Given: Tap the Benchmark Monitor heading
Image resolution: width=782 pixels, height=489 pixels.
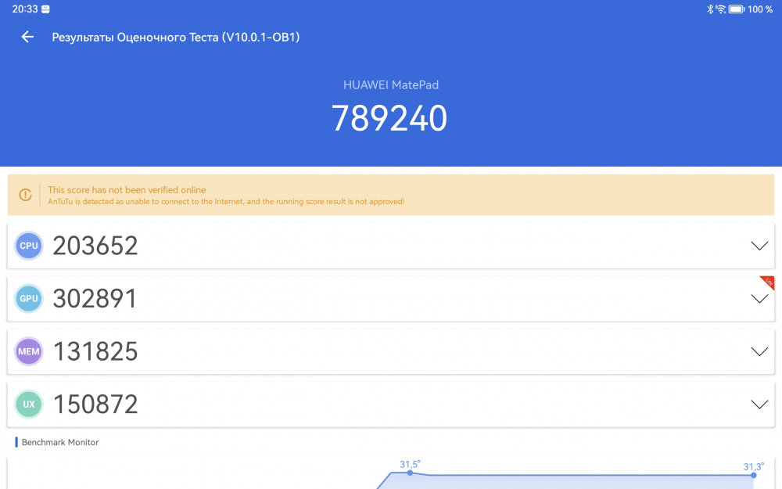Looking at the screenshot, I should click(60, 442).
